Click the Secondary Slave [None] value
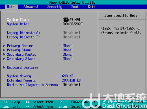The width and height of the screenshot is (147, 109). click(68, 59)
